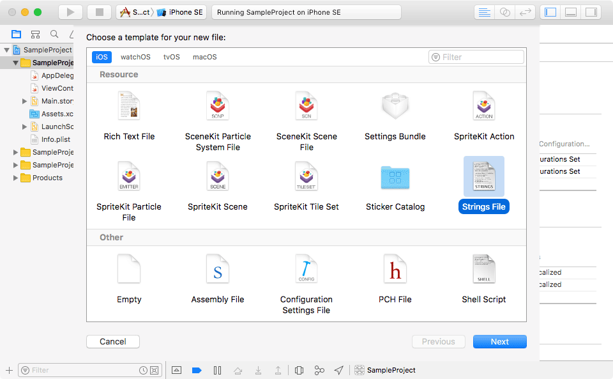Select ViewController file in navigator

tap(52, 88)
